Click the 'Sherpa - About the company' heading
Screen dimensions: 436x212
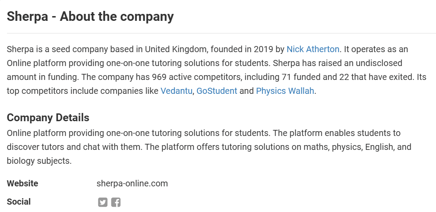click(x=90, y=17)
